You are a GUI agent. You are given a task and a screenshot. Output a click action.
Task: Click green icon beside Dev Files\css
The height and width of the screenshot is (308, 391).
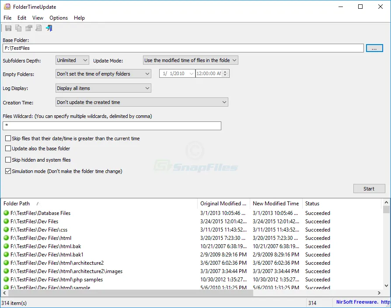pos(6,229)
